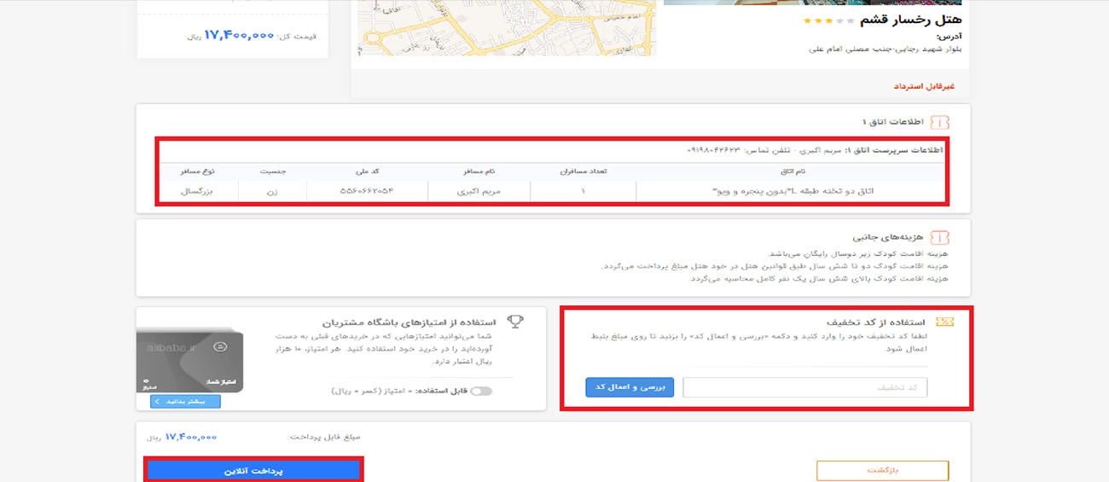Click the غیرقابل استرداد non-refundable label

[x=924, y=86]
